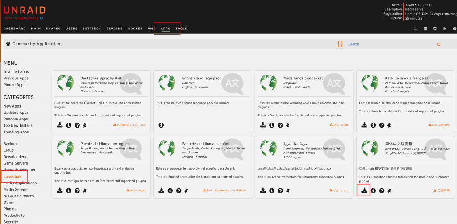457x224 pixels.
Task: Open info for Simplified Chinese language pack
Action: tap(373, 191)
